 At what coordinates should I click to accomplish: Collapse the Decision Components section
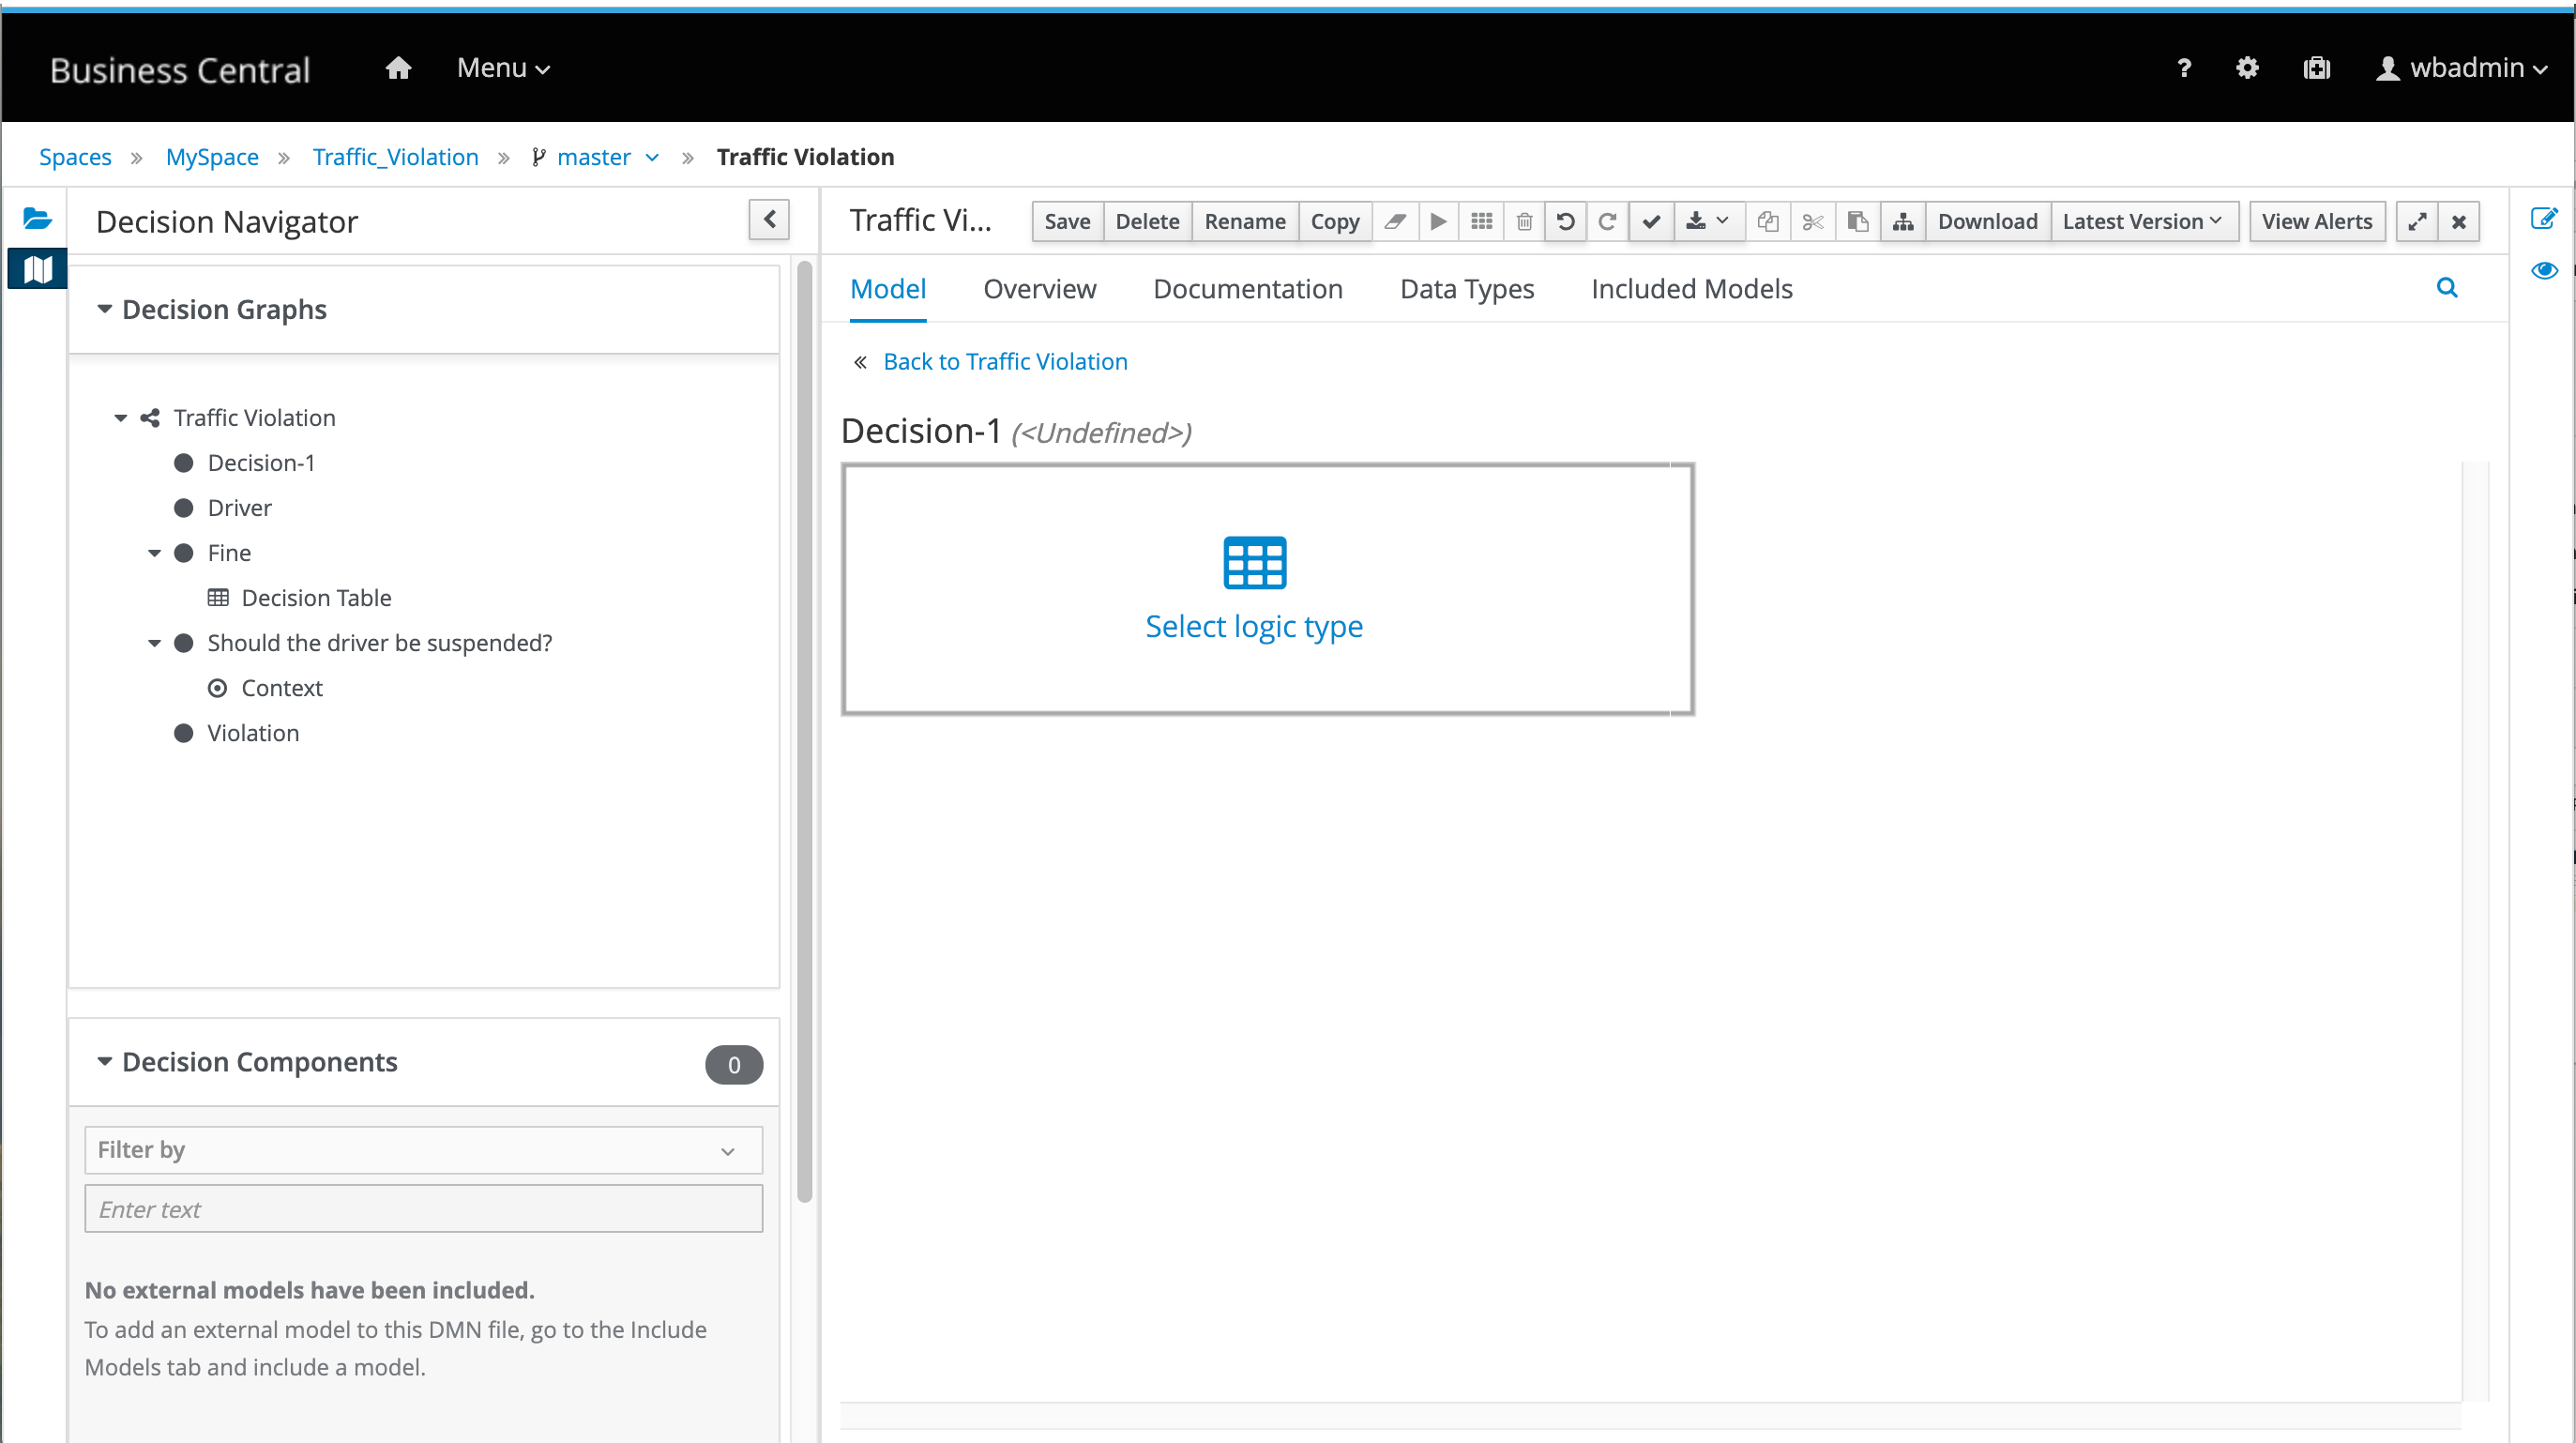pos(104,1062)
